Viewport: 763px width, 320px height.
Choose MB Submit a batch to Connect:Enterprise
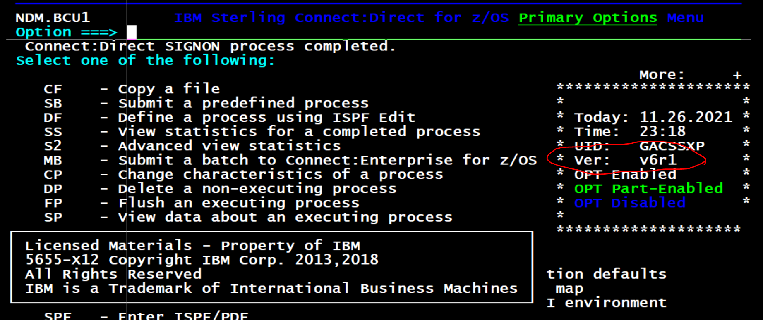pos(53,160)
